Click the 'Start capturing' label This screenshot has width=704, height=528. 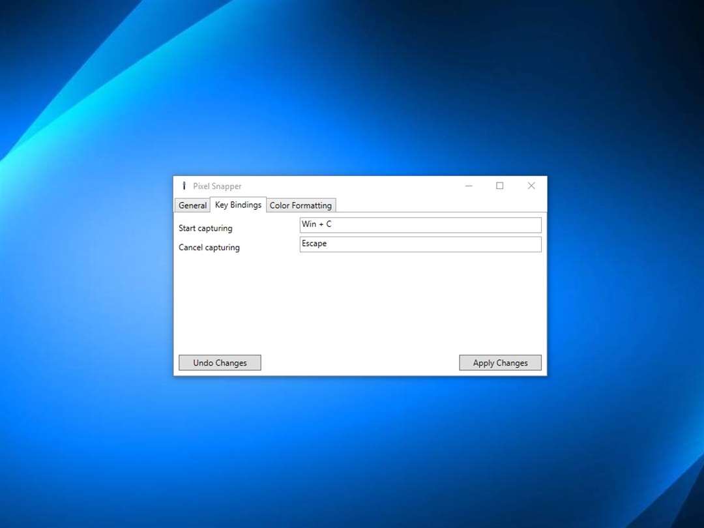[x=205, y=228]
